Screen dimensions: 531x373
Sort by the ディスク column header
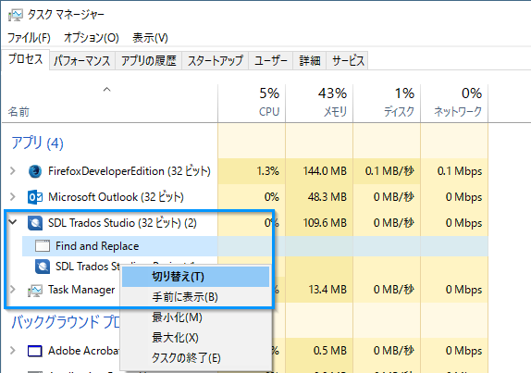pyautogui.click(x=387, y=104)
